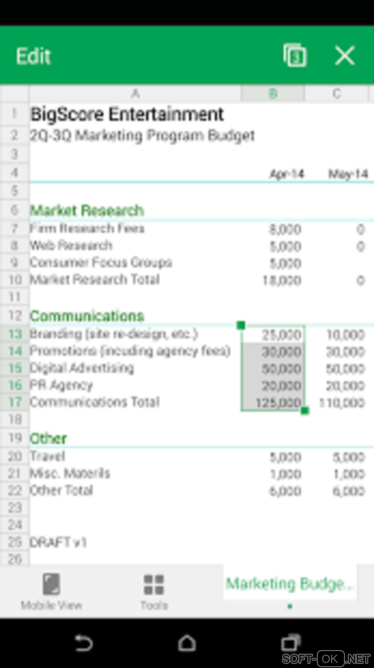Select the Marketing Budget sheet tab
This screenshot has width=374, height=668.
pyautogui.click(x=289, y=584)
